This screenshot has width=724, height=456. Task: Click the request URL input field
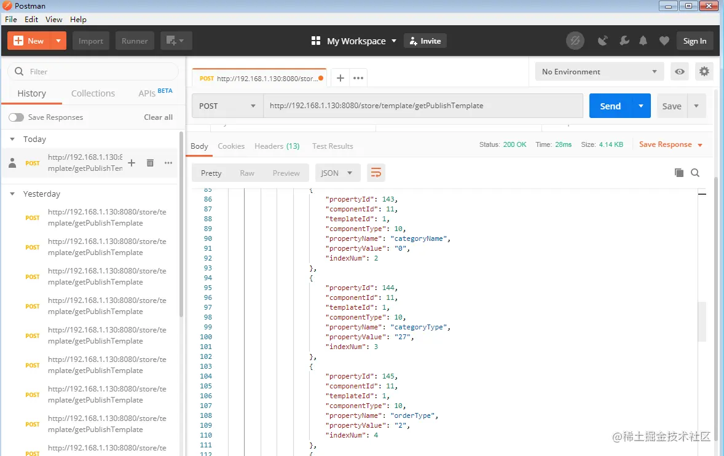[x=423, y=106]
